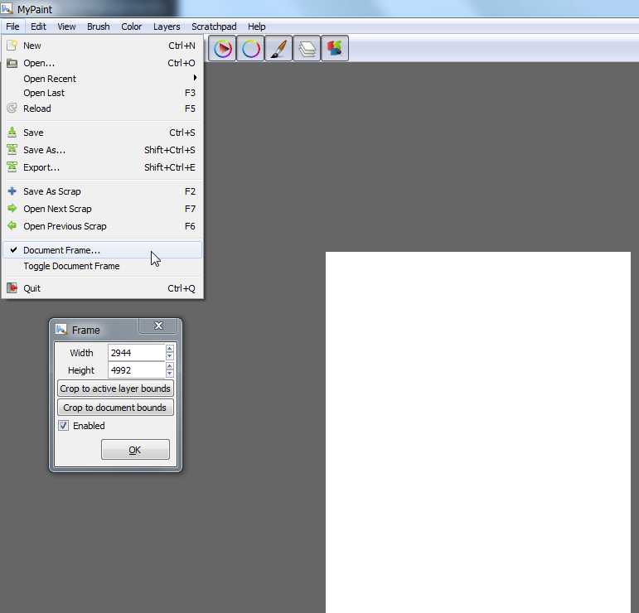Click the white canvas document area
Viewport: 639px width, 613px height.
(478, 432)
